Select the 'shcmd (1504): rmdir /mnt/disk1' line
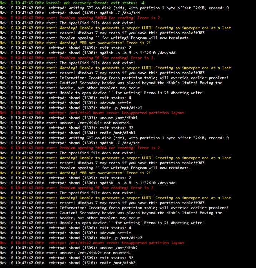256x268 pixels. 68,133
